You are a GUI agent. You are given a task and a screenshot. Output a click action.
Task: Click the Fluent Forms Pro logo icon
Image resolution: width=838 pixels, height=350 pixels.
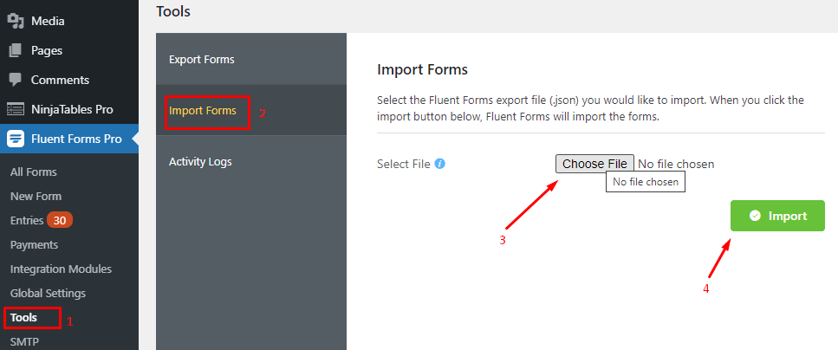pos(16,139)
